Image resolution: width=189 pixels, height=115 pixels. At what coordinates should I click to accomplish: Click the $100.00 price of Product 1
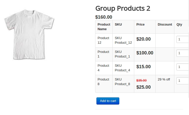coord(145,53)
